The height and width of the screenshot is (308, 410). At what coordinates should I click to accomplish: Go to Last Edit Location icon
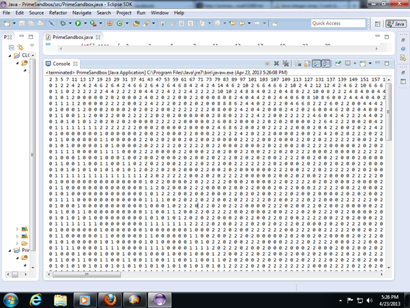click(x=232, y=23)
